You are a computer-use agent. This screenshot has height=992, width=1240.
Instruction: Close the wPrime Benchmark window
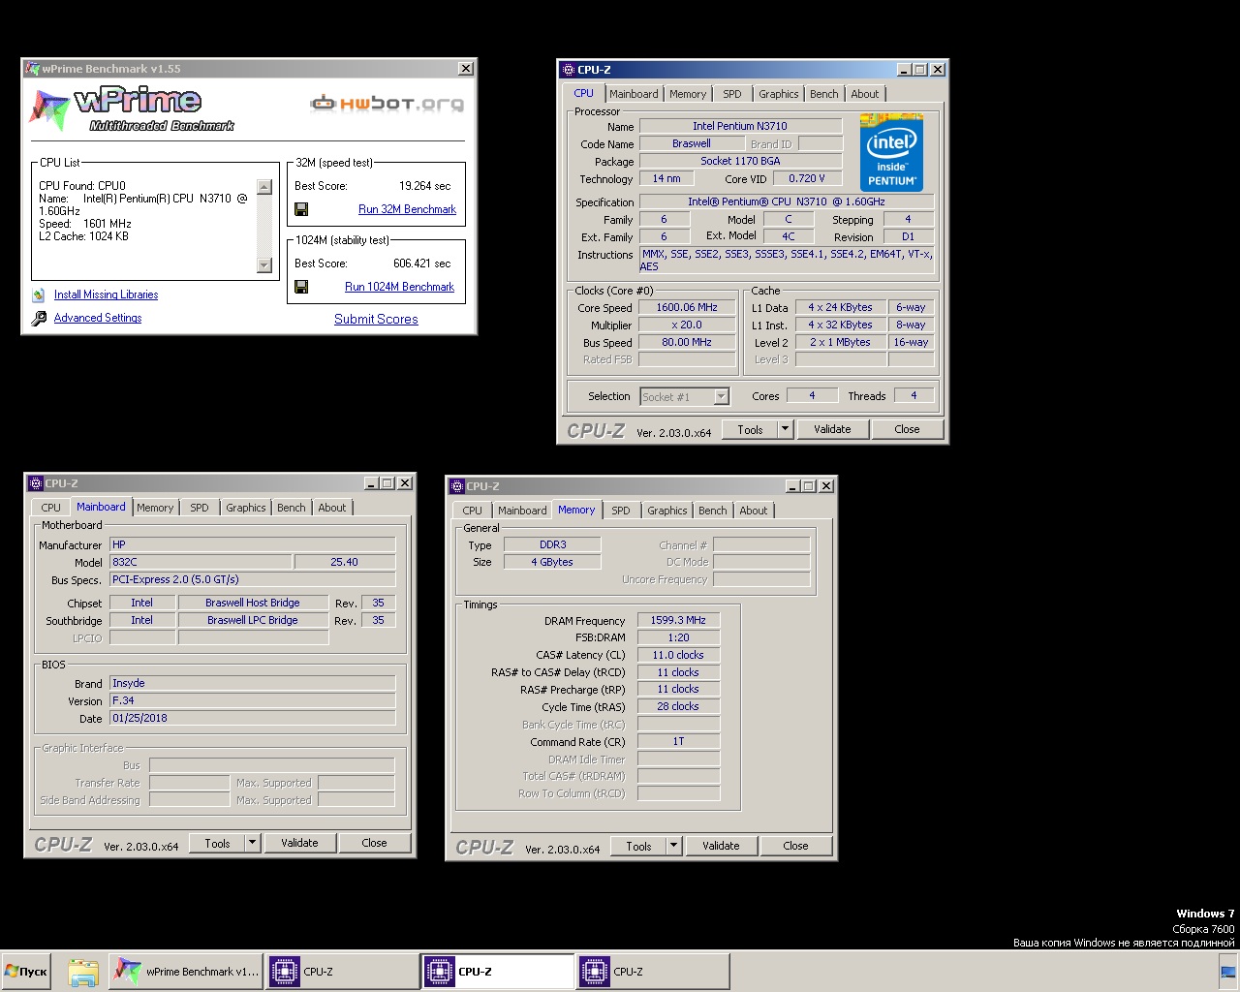(466, 69)
